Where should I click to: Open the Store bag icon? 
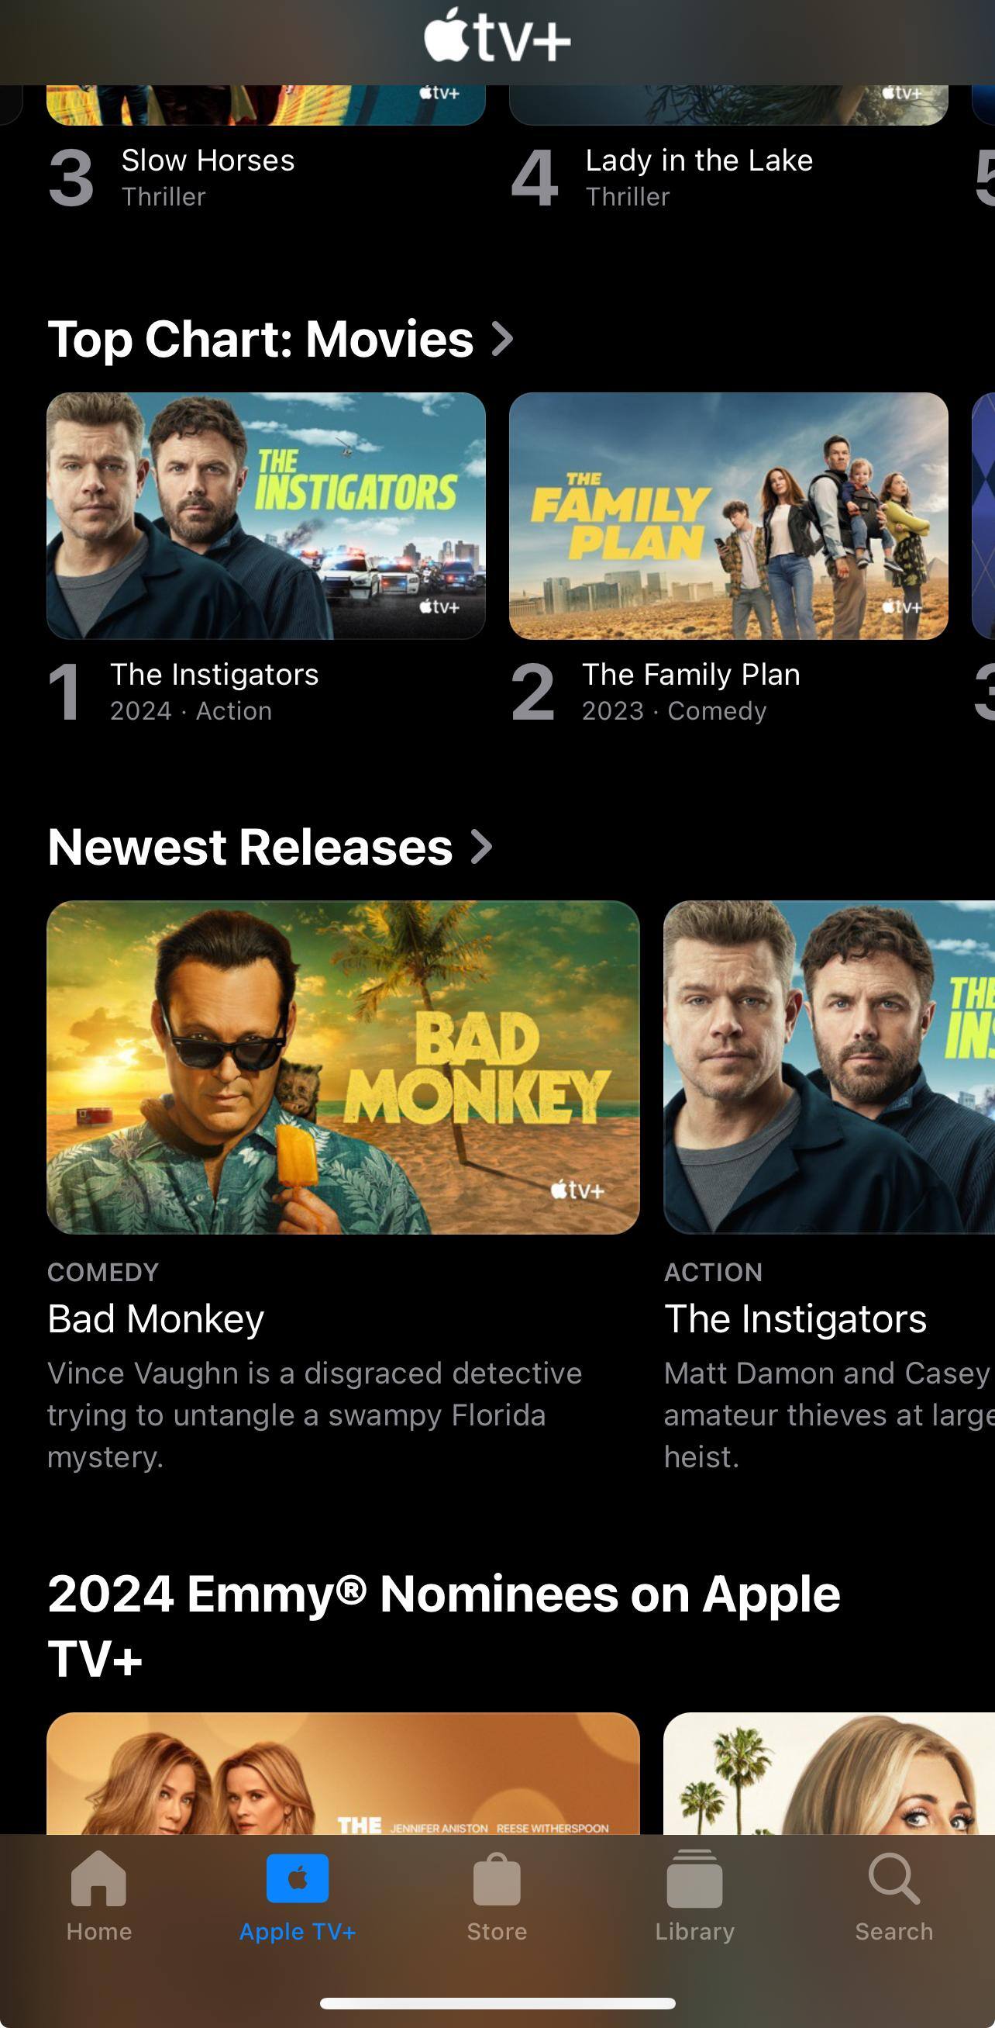496,1878
